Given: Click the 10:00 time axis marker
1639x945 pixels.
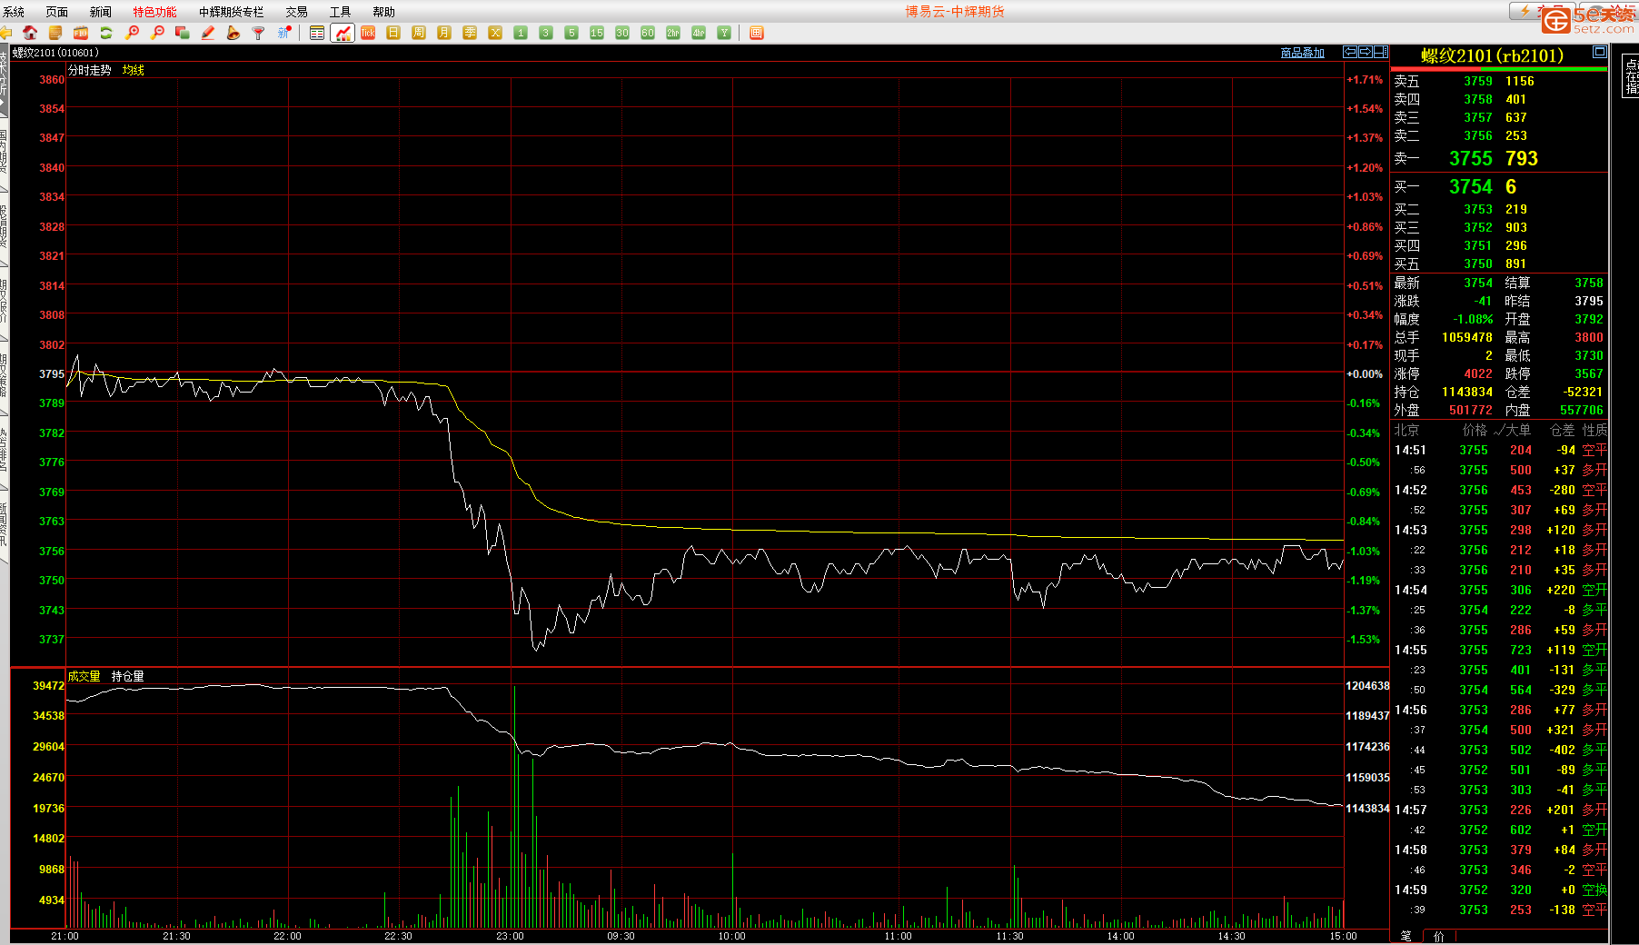Looking at the screenshot, I should (731, 936).
